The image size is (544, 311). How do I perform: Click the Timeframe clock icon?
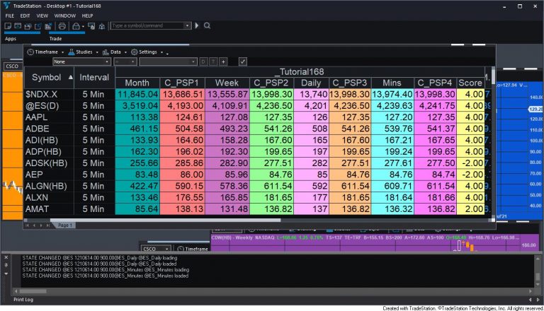coord(30,52)
